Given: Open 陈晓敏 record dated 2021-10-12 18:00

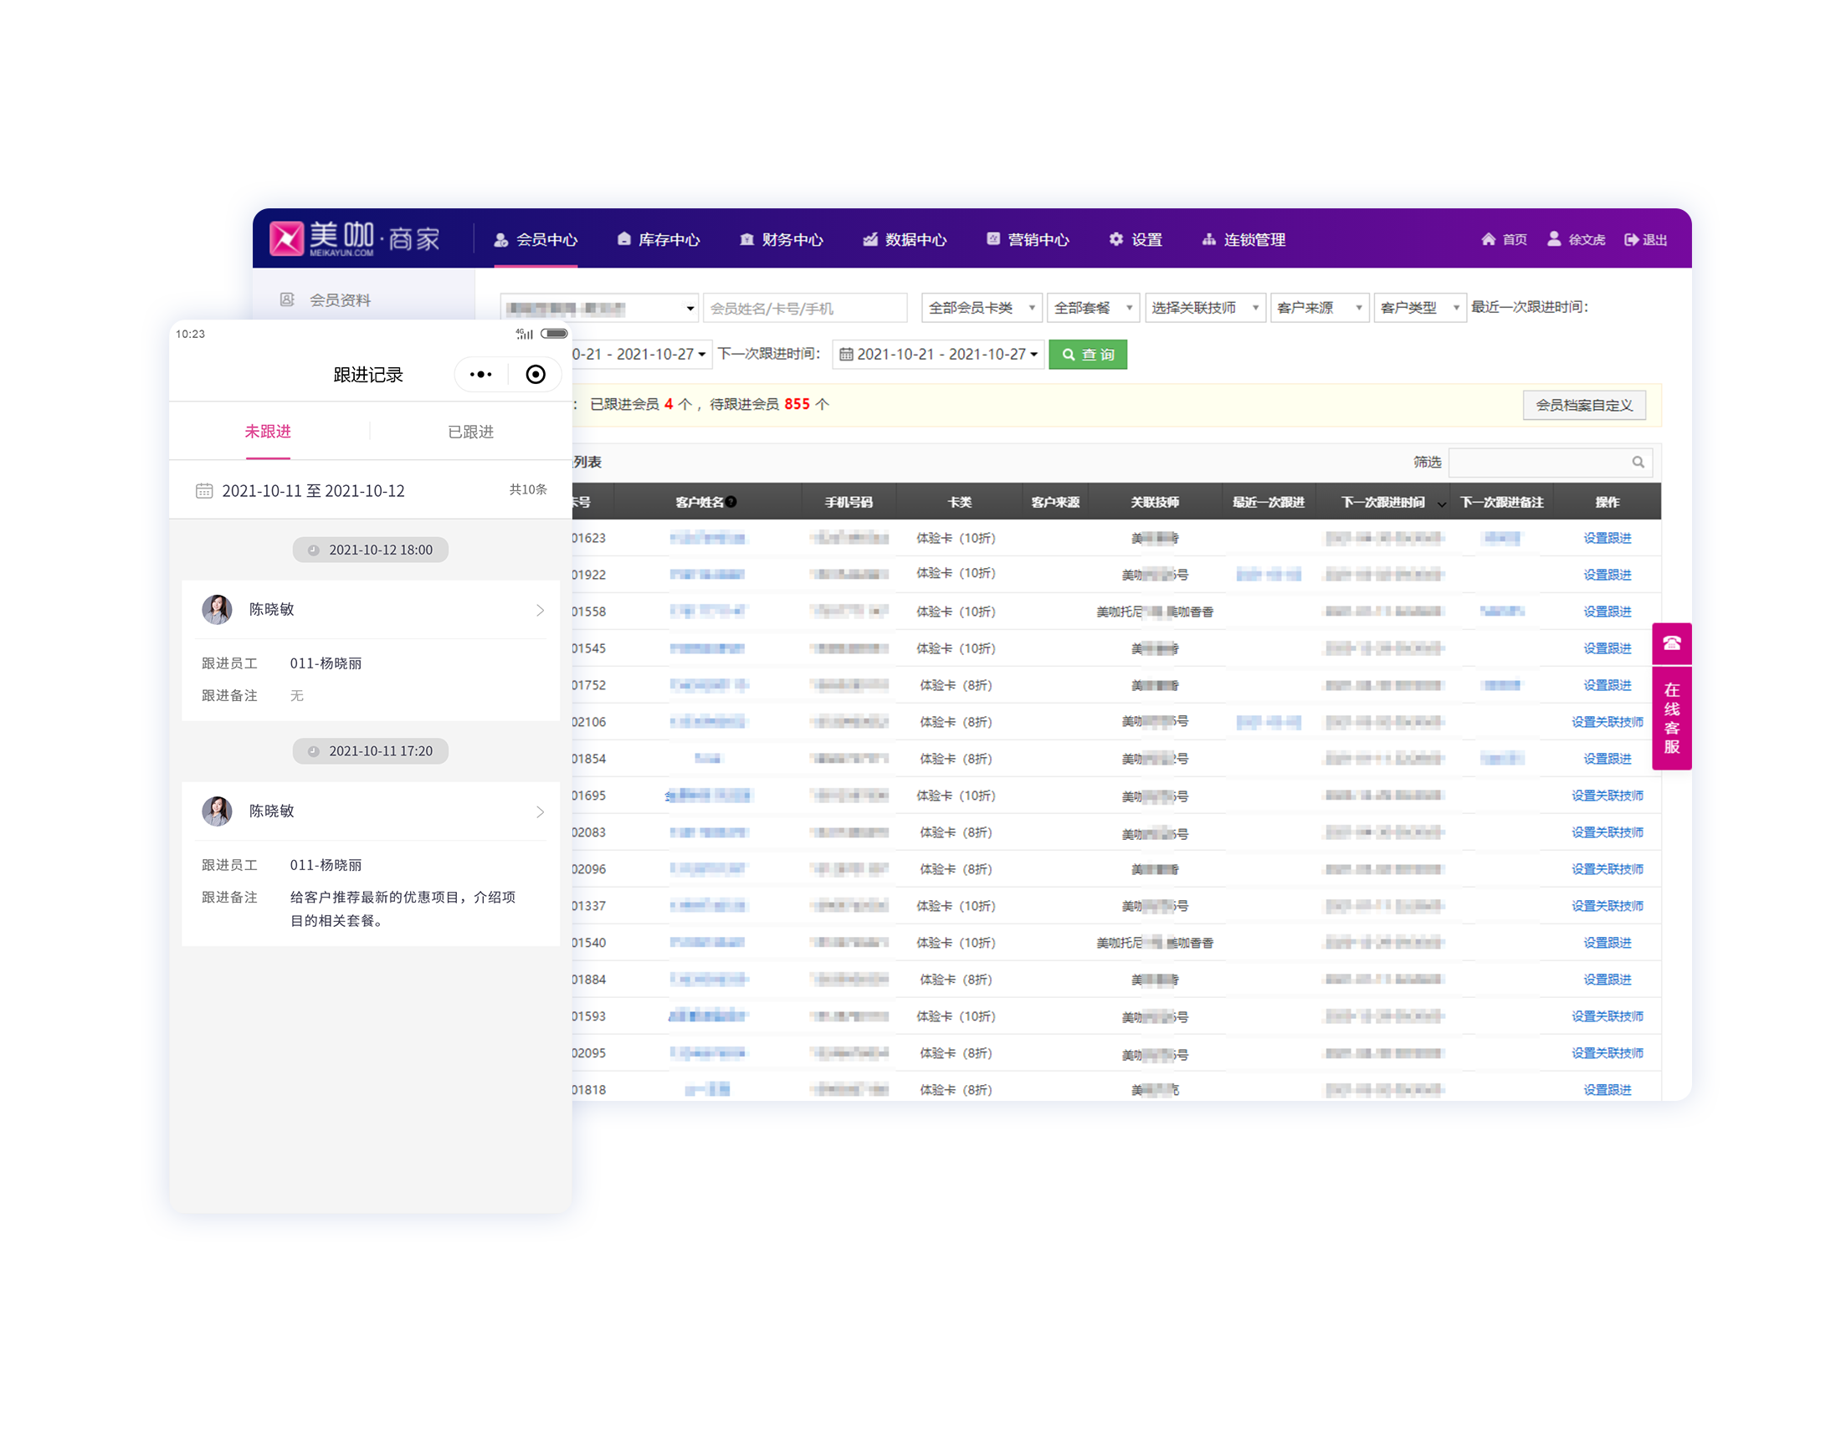Looking at the screenshot, I should [371, 610].
